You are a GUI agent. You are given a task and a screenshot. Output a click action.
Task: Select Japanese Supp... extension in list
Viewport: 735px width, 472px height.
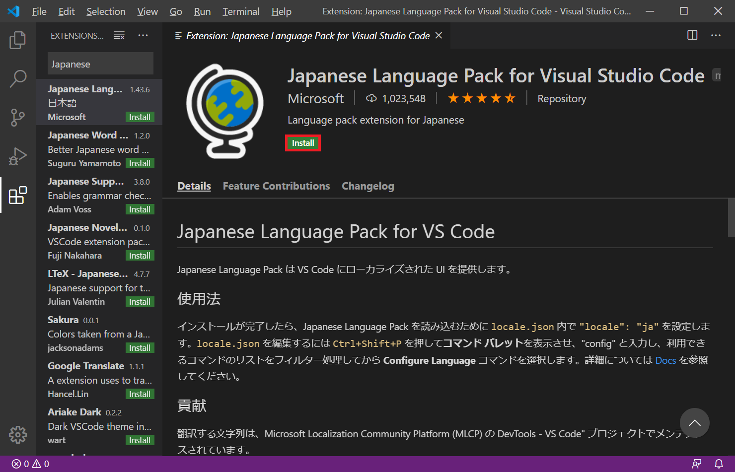99,195
